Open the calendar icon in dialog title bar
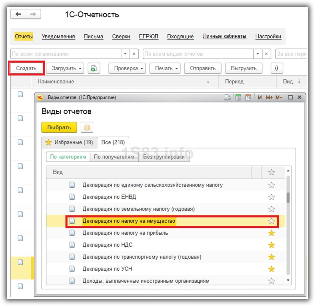The image size is (315, 306). click(248, 97)
